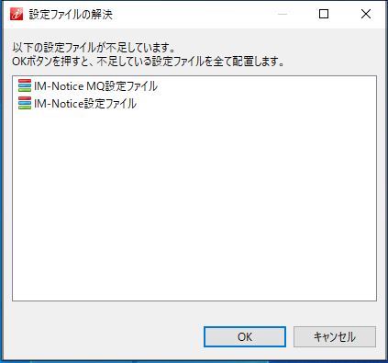The width and height of the screenshot is (388, 363).
Task: Click the OKボタンを押すと instruction line
Action: click(x=148, y=62)
